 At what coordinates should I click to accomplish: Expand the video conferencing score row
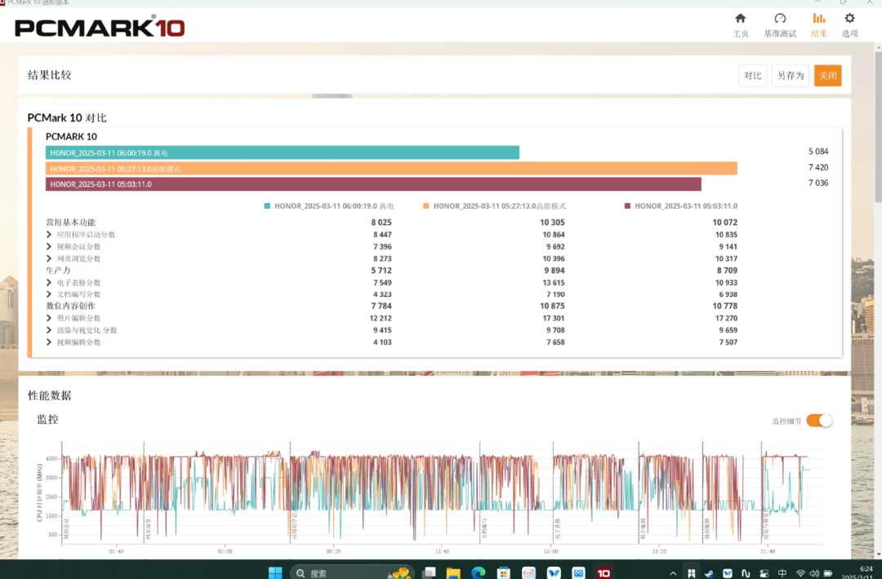(x=49, y=246)
